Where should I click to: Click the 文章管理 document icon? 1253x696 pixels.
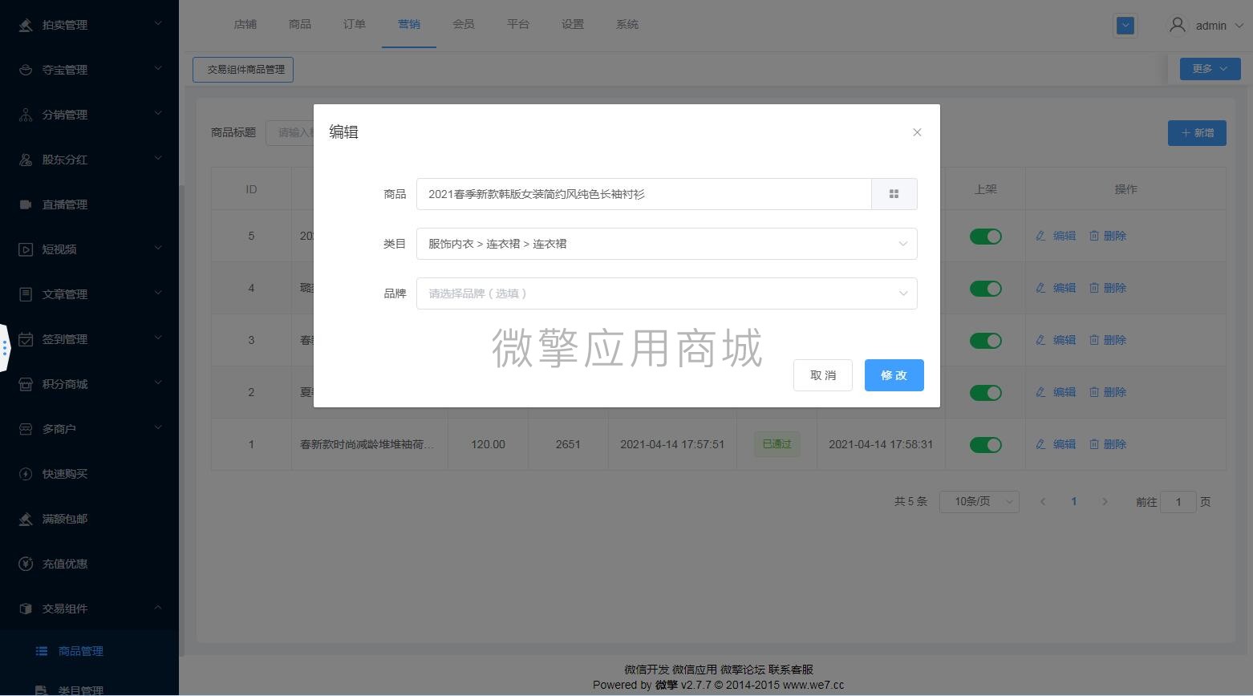(x=26, y=294)
